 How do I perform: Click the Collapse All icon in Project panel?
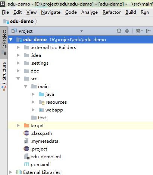point(127,31)
